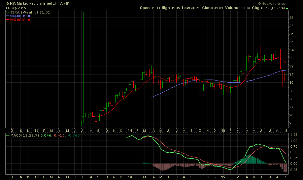Click the MACD histogram value -0.365
The width and height of the screenshot is (303, 180).
pos(73,135)
